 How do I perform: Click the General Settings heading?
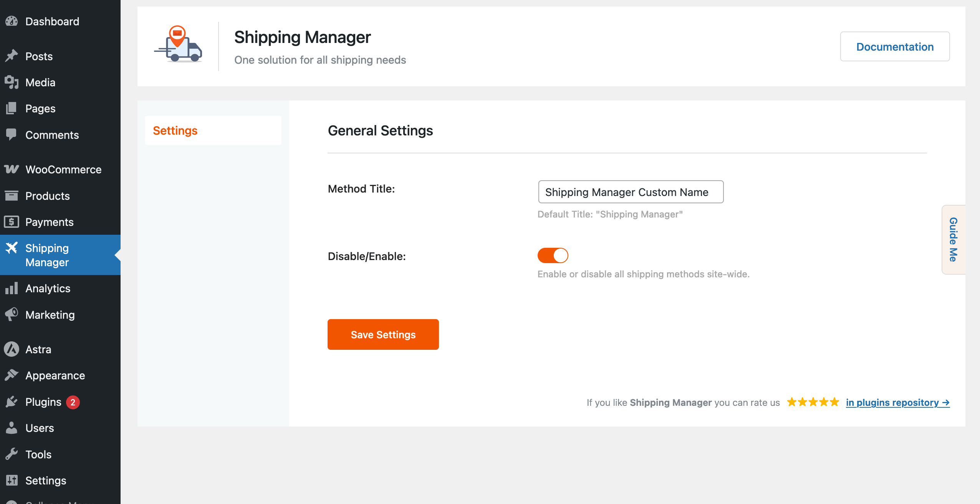[x=380, y=131]
